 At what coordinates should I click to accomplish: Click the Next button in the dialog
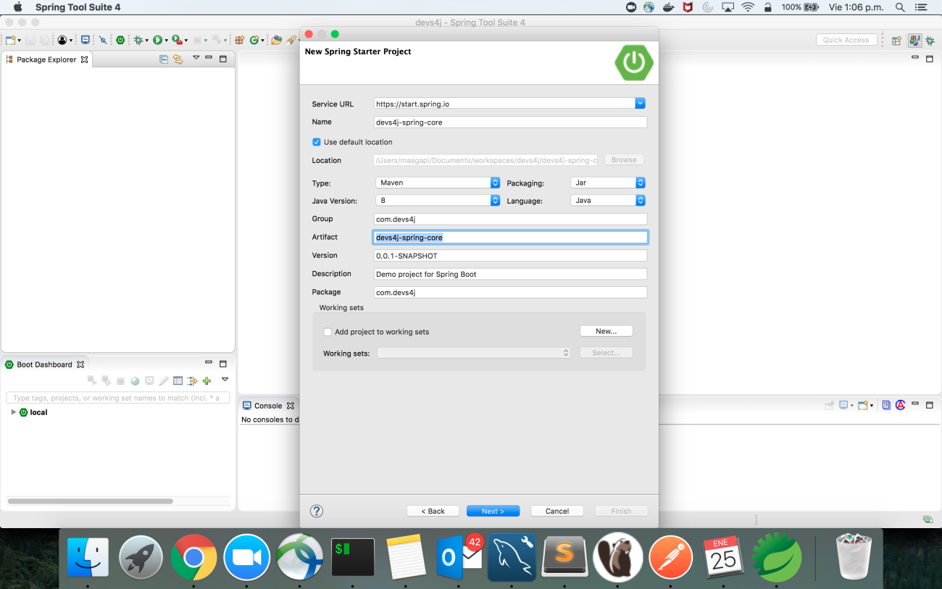(493, 511)
